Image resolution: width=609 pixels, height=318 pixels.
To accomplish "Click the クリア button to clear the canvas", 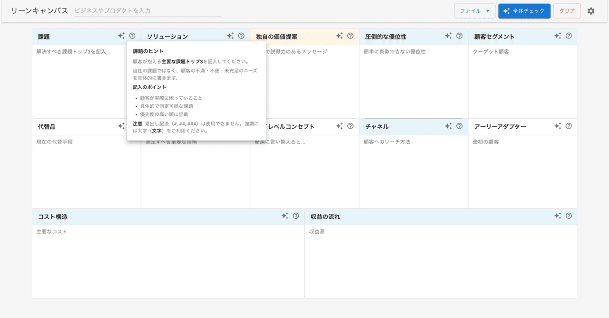I will click(x=566, y=10).
